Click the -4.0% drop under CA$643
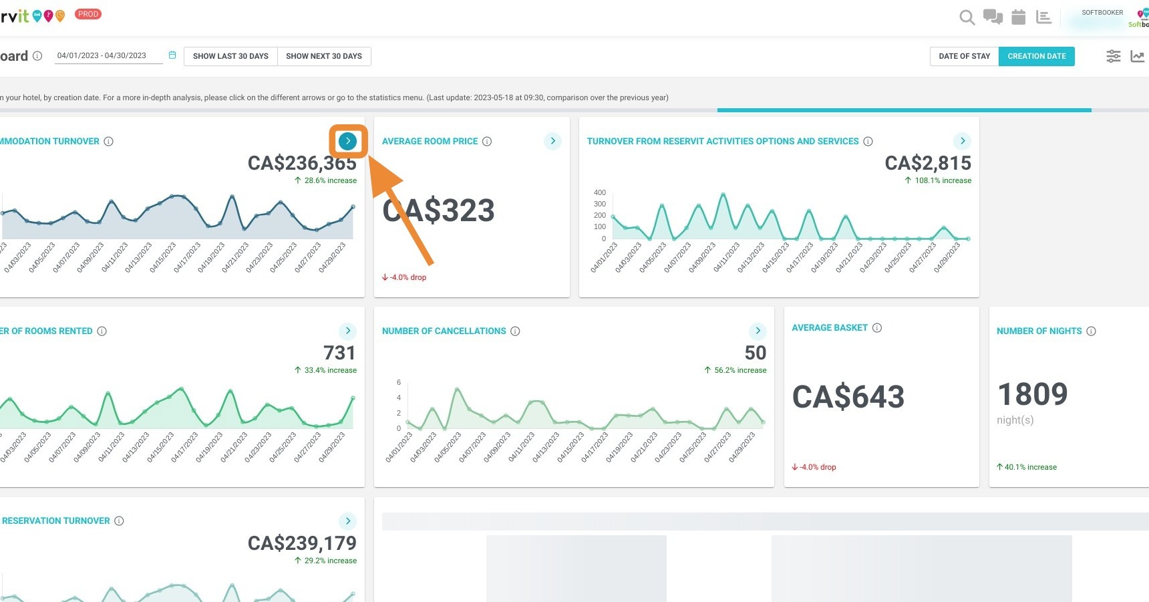Image resolution: width=1149 pixels, height=602 pixels. (x=814, y=467)
